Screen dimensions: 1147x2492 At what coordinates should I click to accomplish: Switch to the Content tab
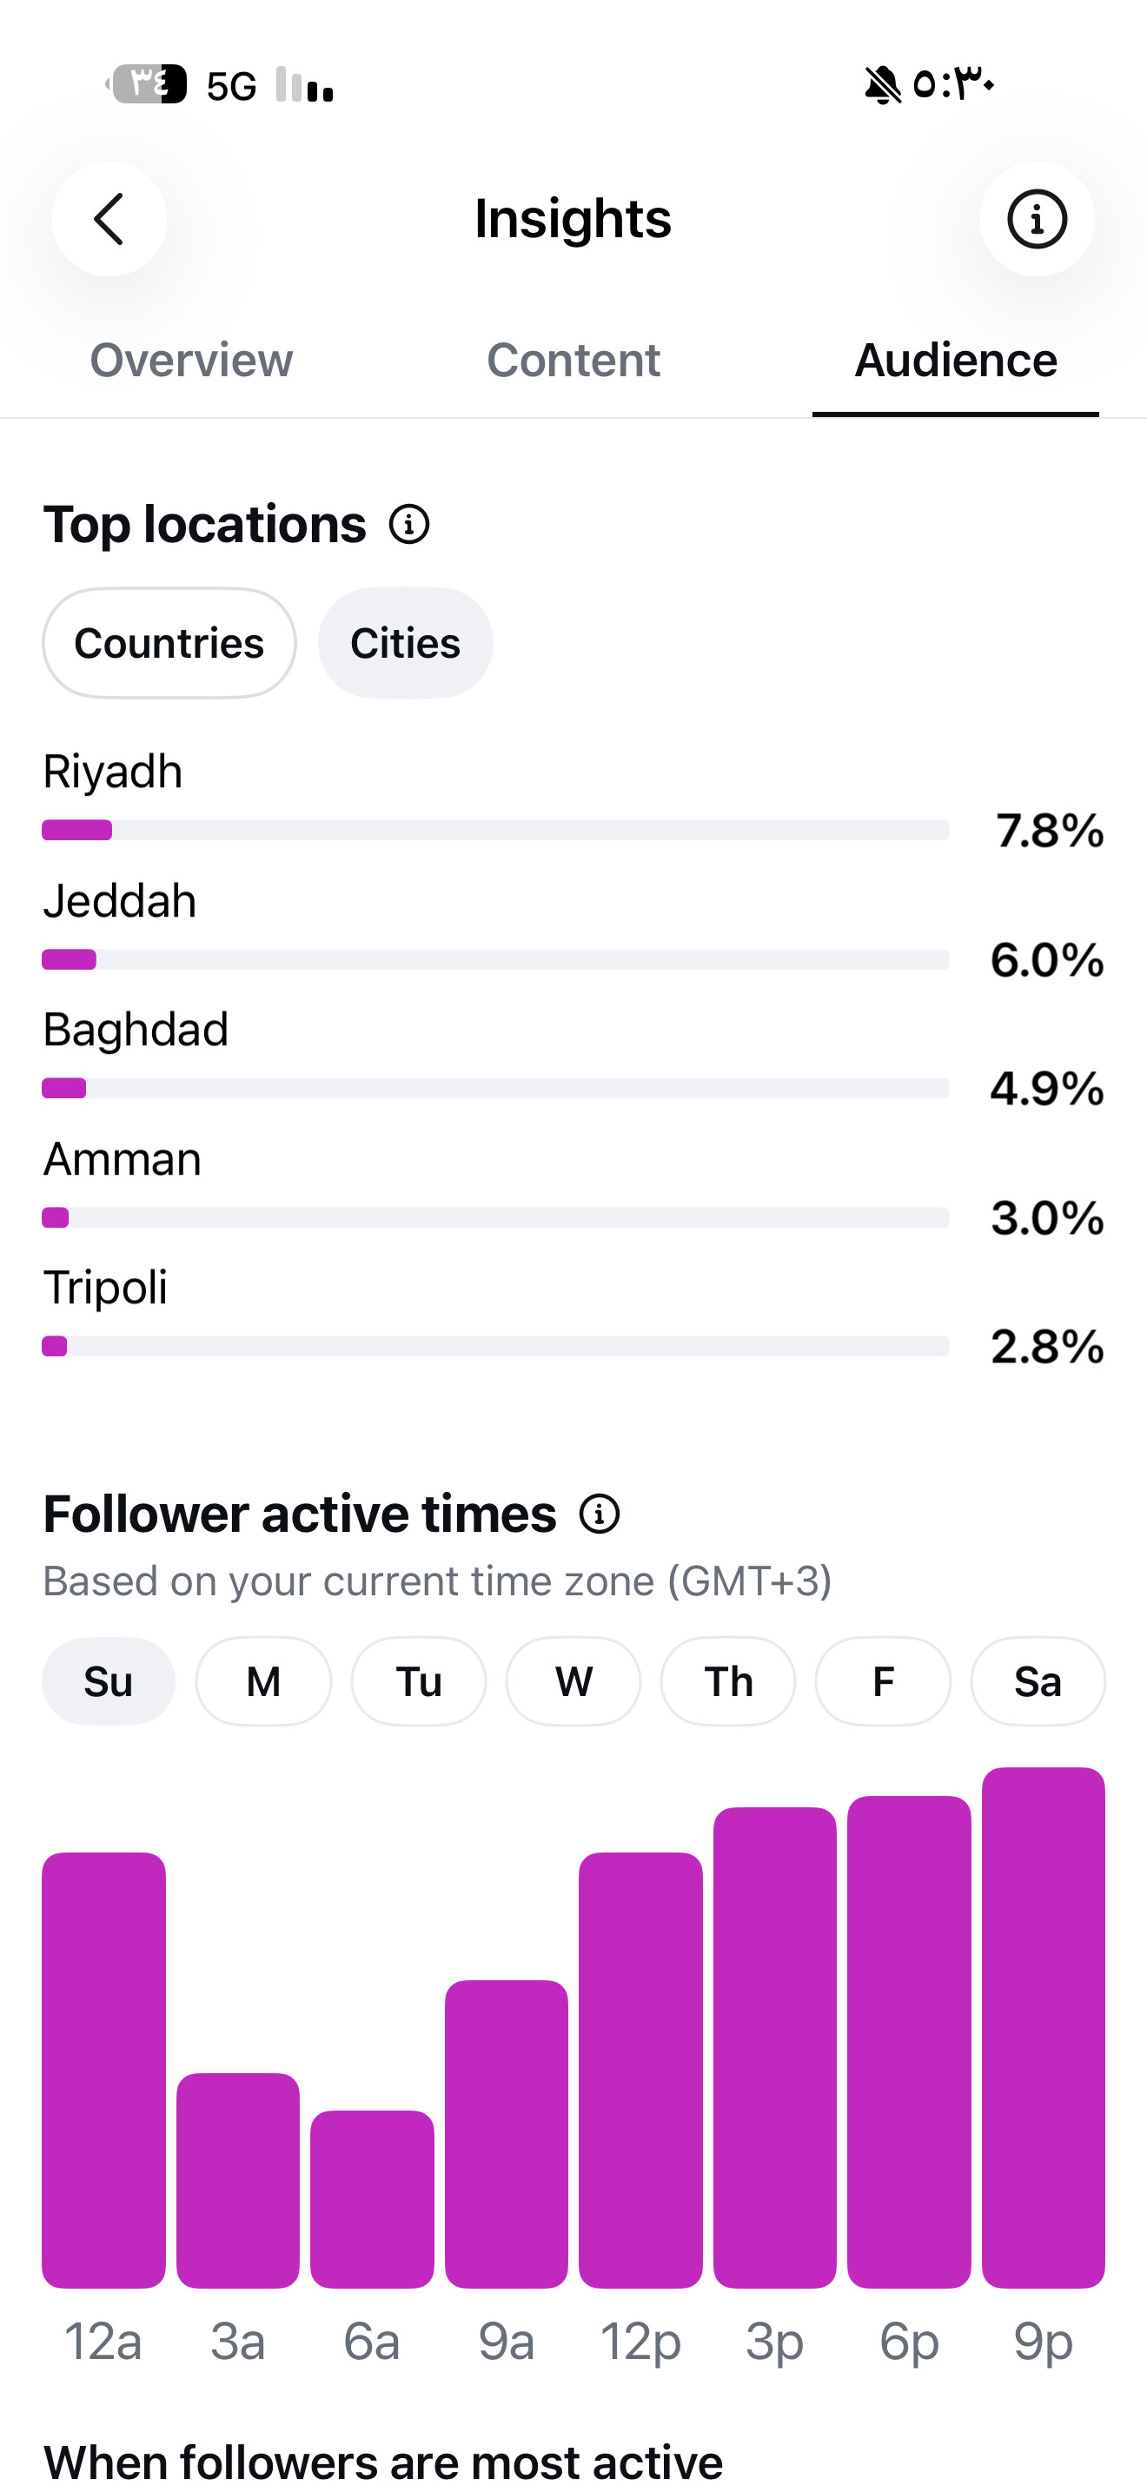click(x=573, y=360)
